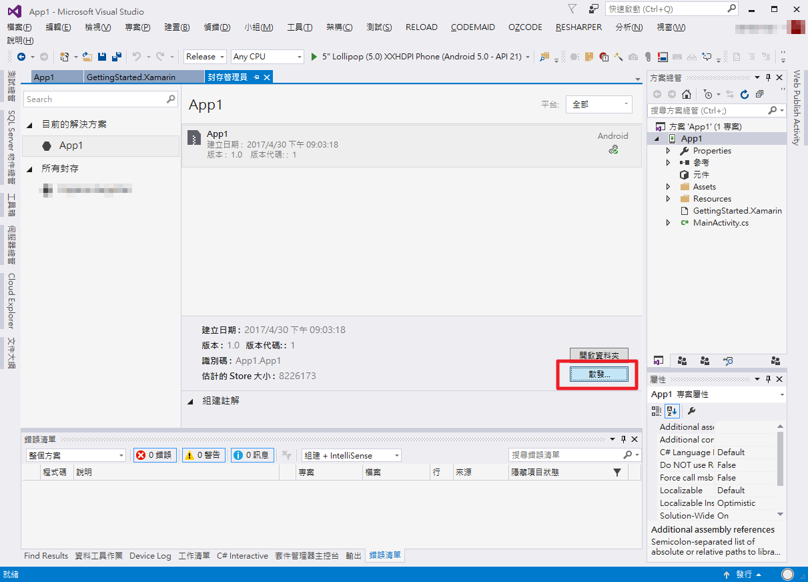
Task: Select the 元件 components node in Solution Explorer
Action: tap(701, 175)
